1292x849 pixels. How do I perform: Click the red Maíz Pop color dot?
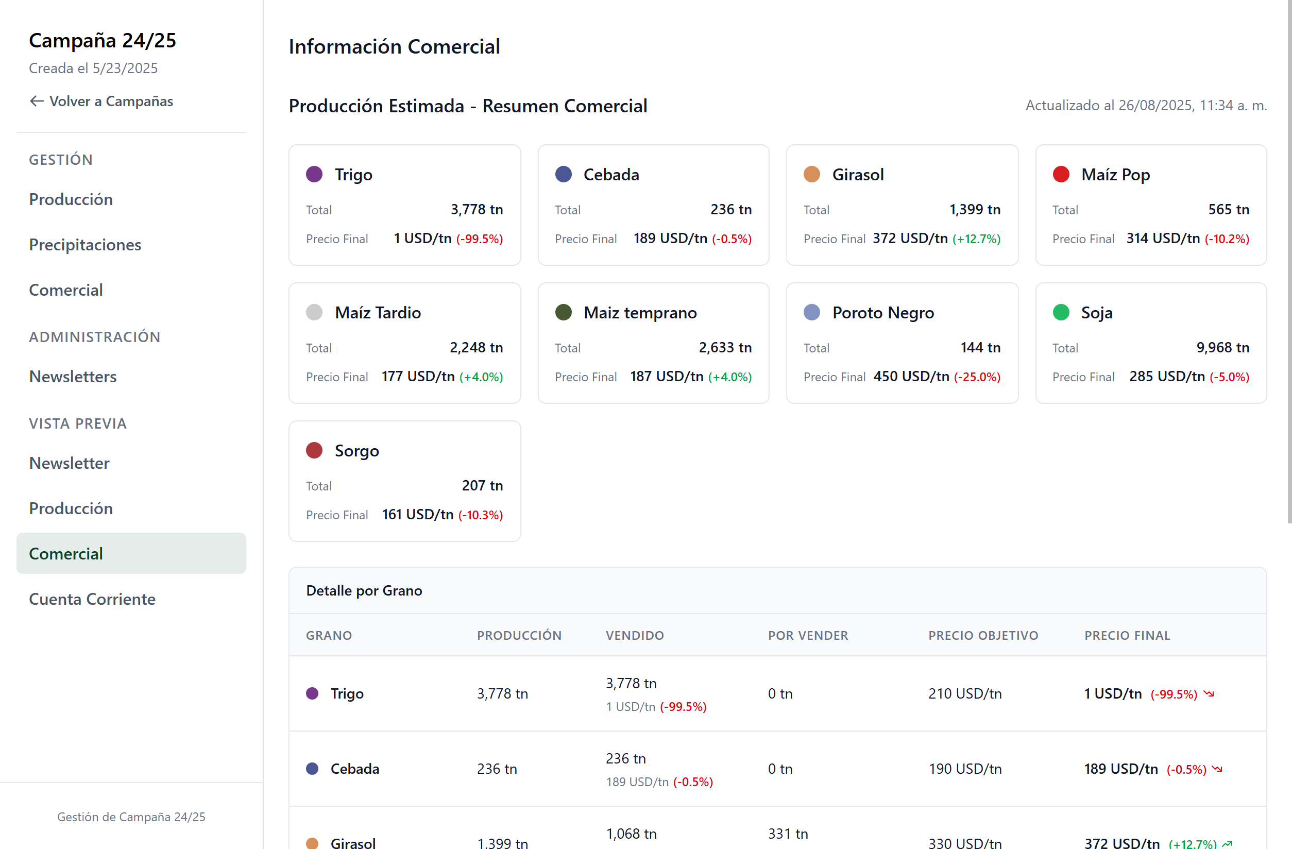coord(1061,174)
